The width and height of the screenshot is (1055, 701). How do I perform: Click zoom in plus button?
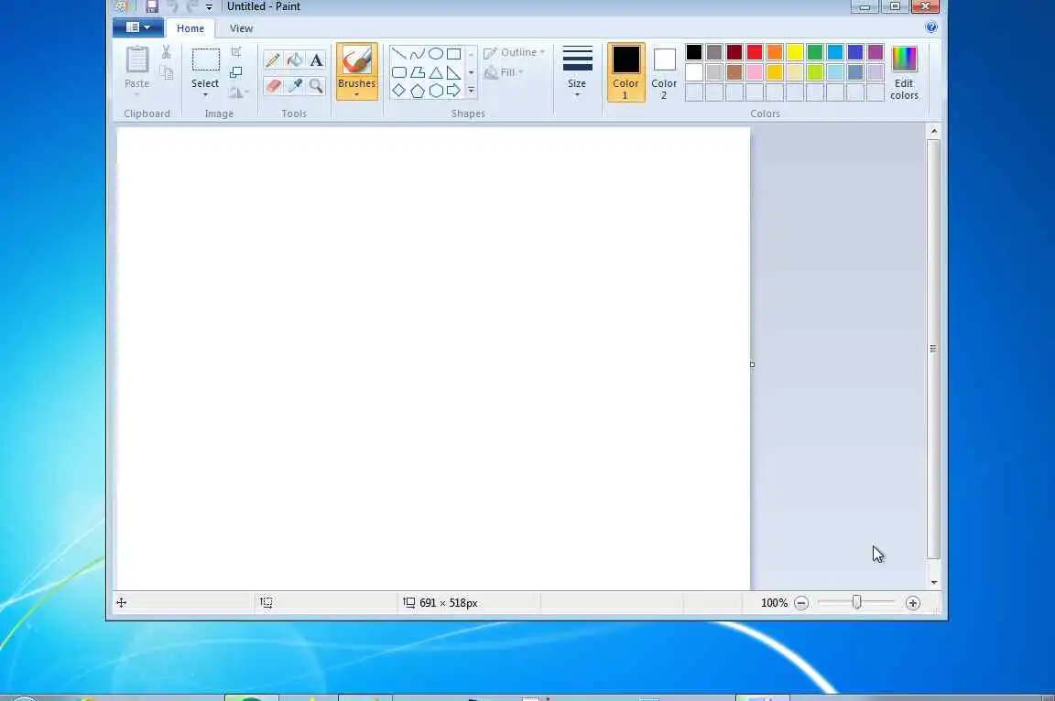pos(912,603)
